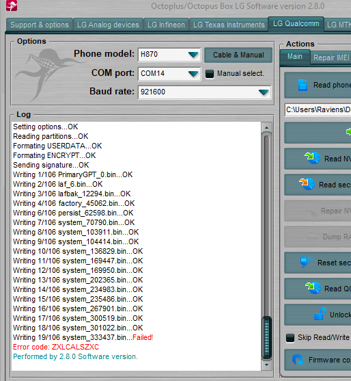Click the Reset sec plug icon
Image resolution: width=351 pixels, height=381 pixels.
(307, 262)
